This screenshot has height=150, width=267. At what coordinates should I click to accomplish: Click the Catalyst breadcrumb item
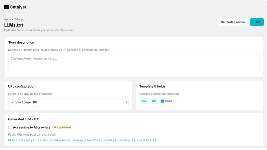coord(19,19)
